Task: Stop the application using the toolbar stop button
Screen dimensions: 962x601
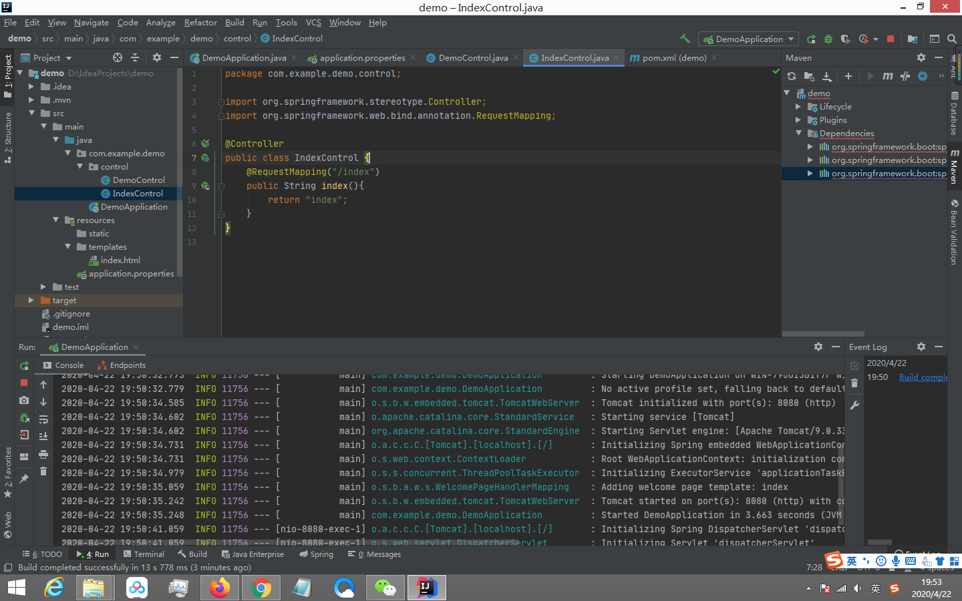Action: pos(891,39)
